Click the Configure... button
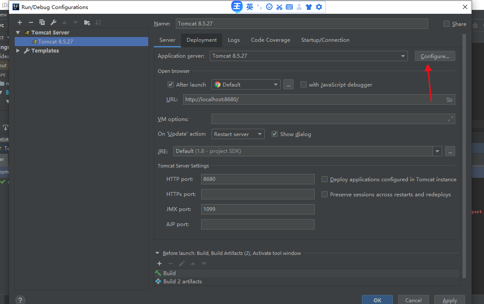This screenshot has height=304, width=484. [435, 56]
